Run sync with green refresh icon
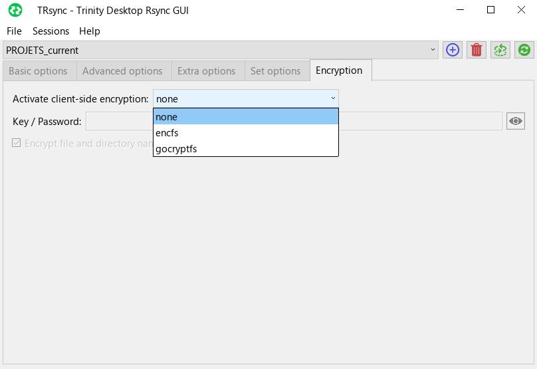This screenshot has width=537, height=369. (x=524, y=50)
